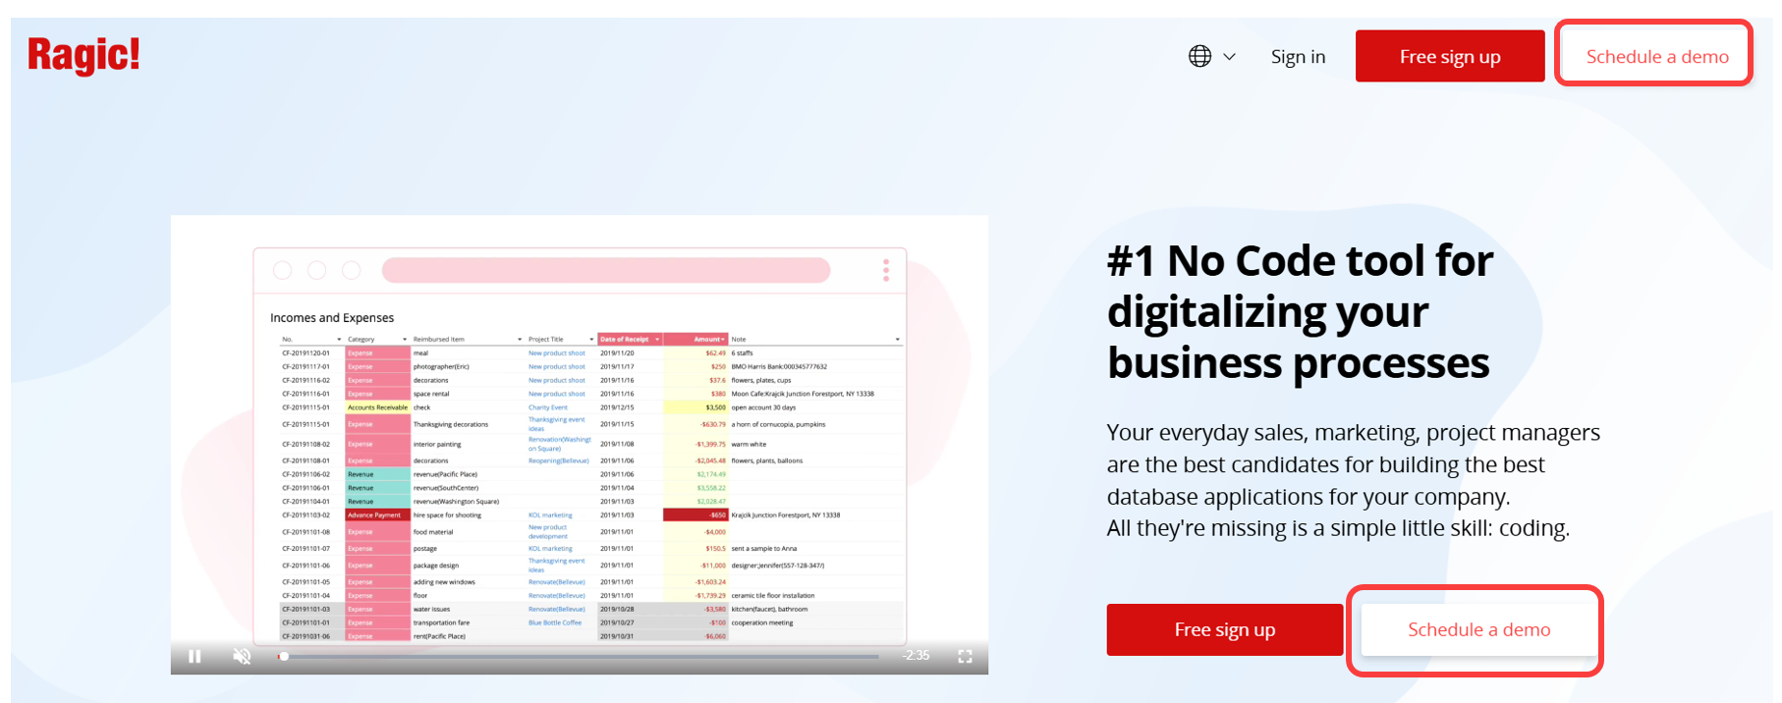Viewport: 1782px width, 703px height.
Task: Open the globe language selector
Action: 1199,56
